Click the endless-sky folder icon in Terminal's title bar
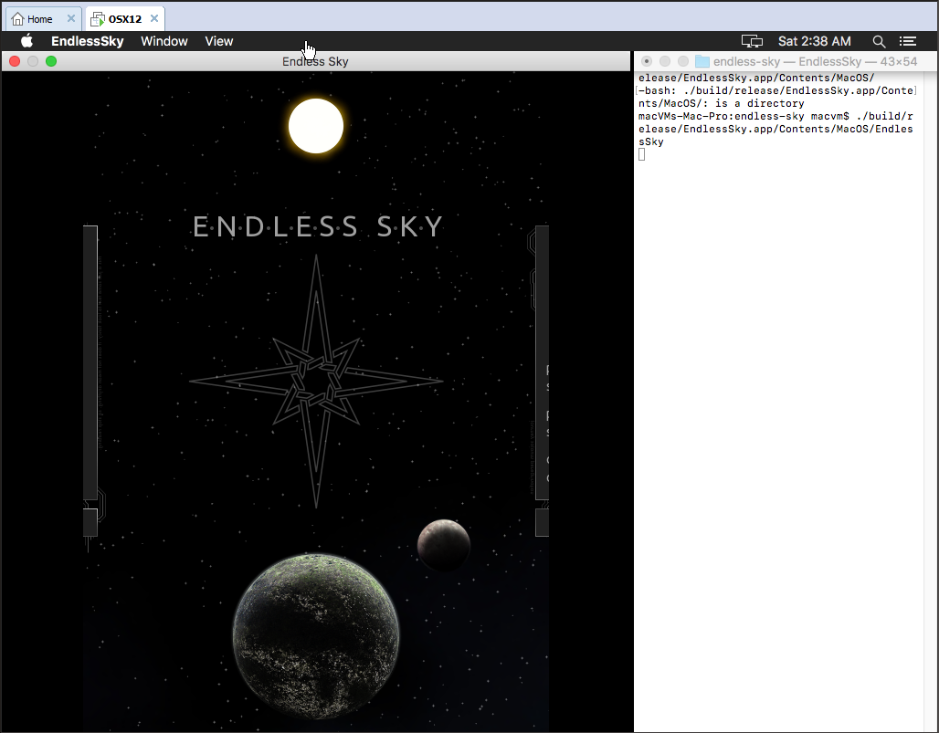 [x=702, y=61]
